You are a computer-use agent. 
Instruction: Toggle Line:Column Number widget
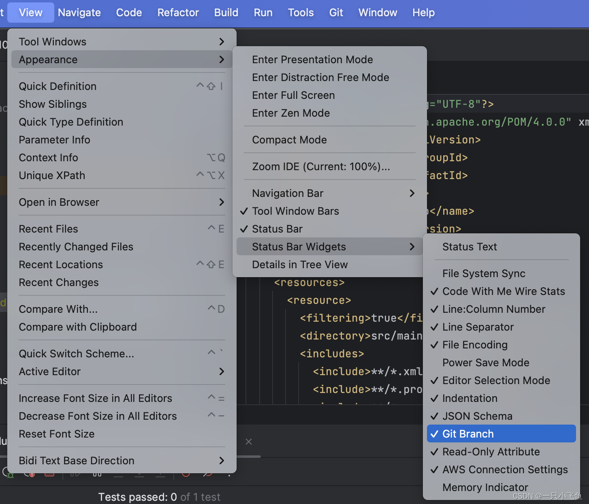pos(502,309)
